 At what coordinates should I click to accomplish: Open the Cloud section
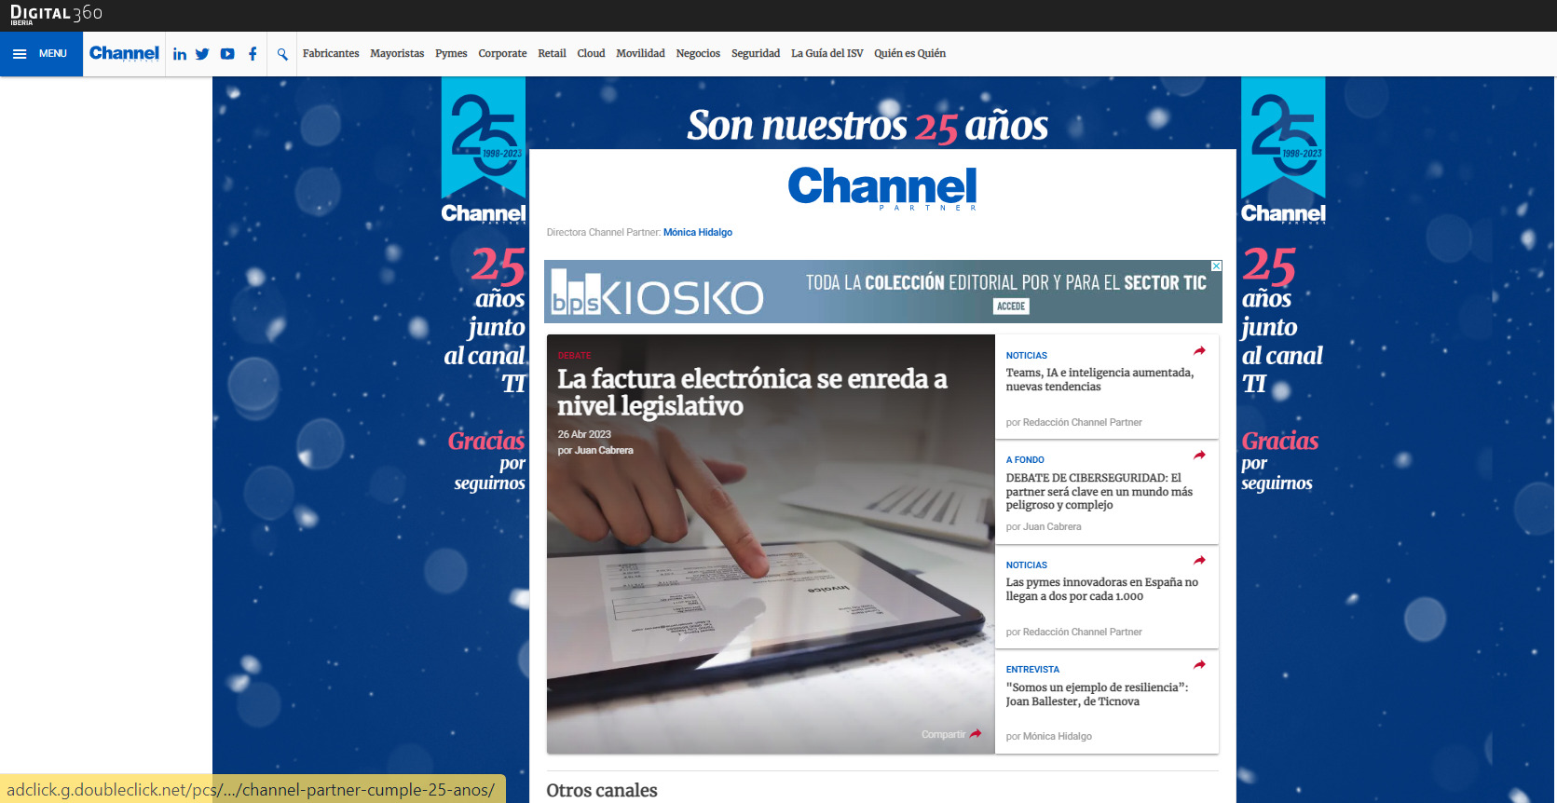(x=591, y=54)
